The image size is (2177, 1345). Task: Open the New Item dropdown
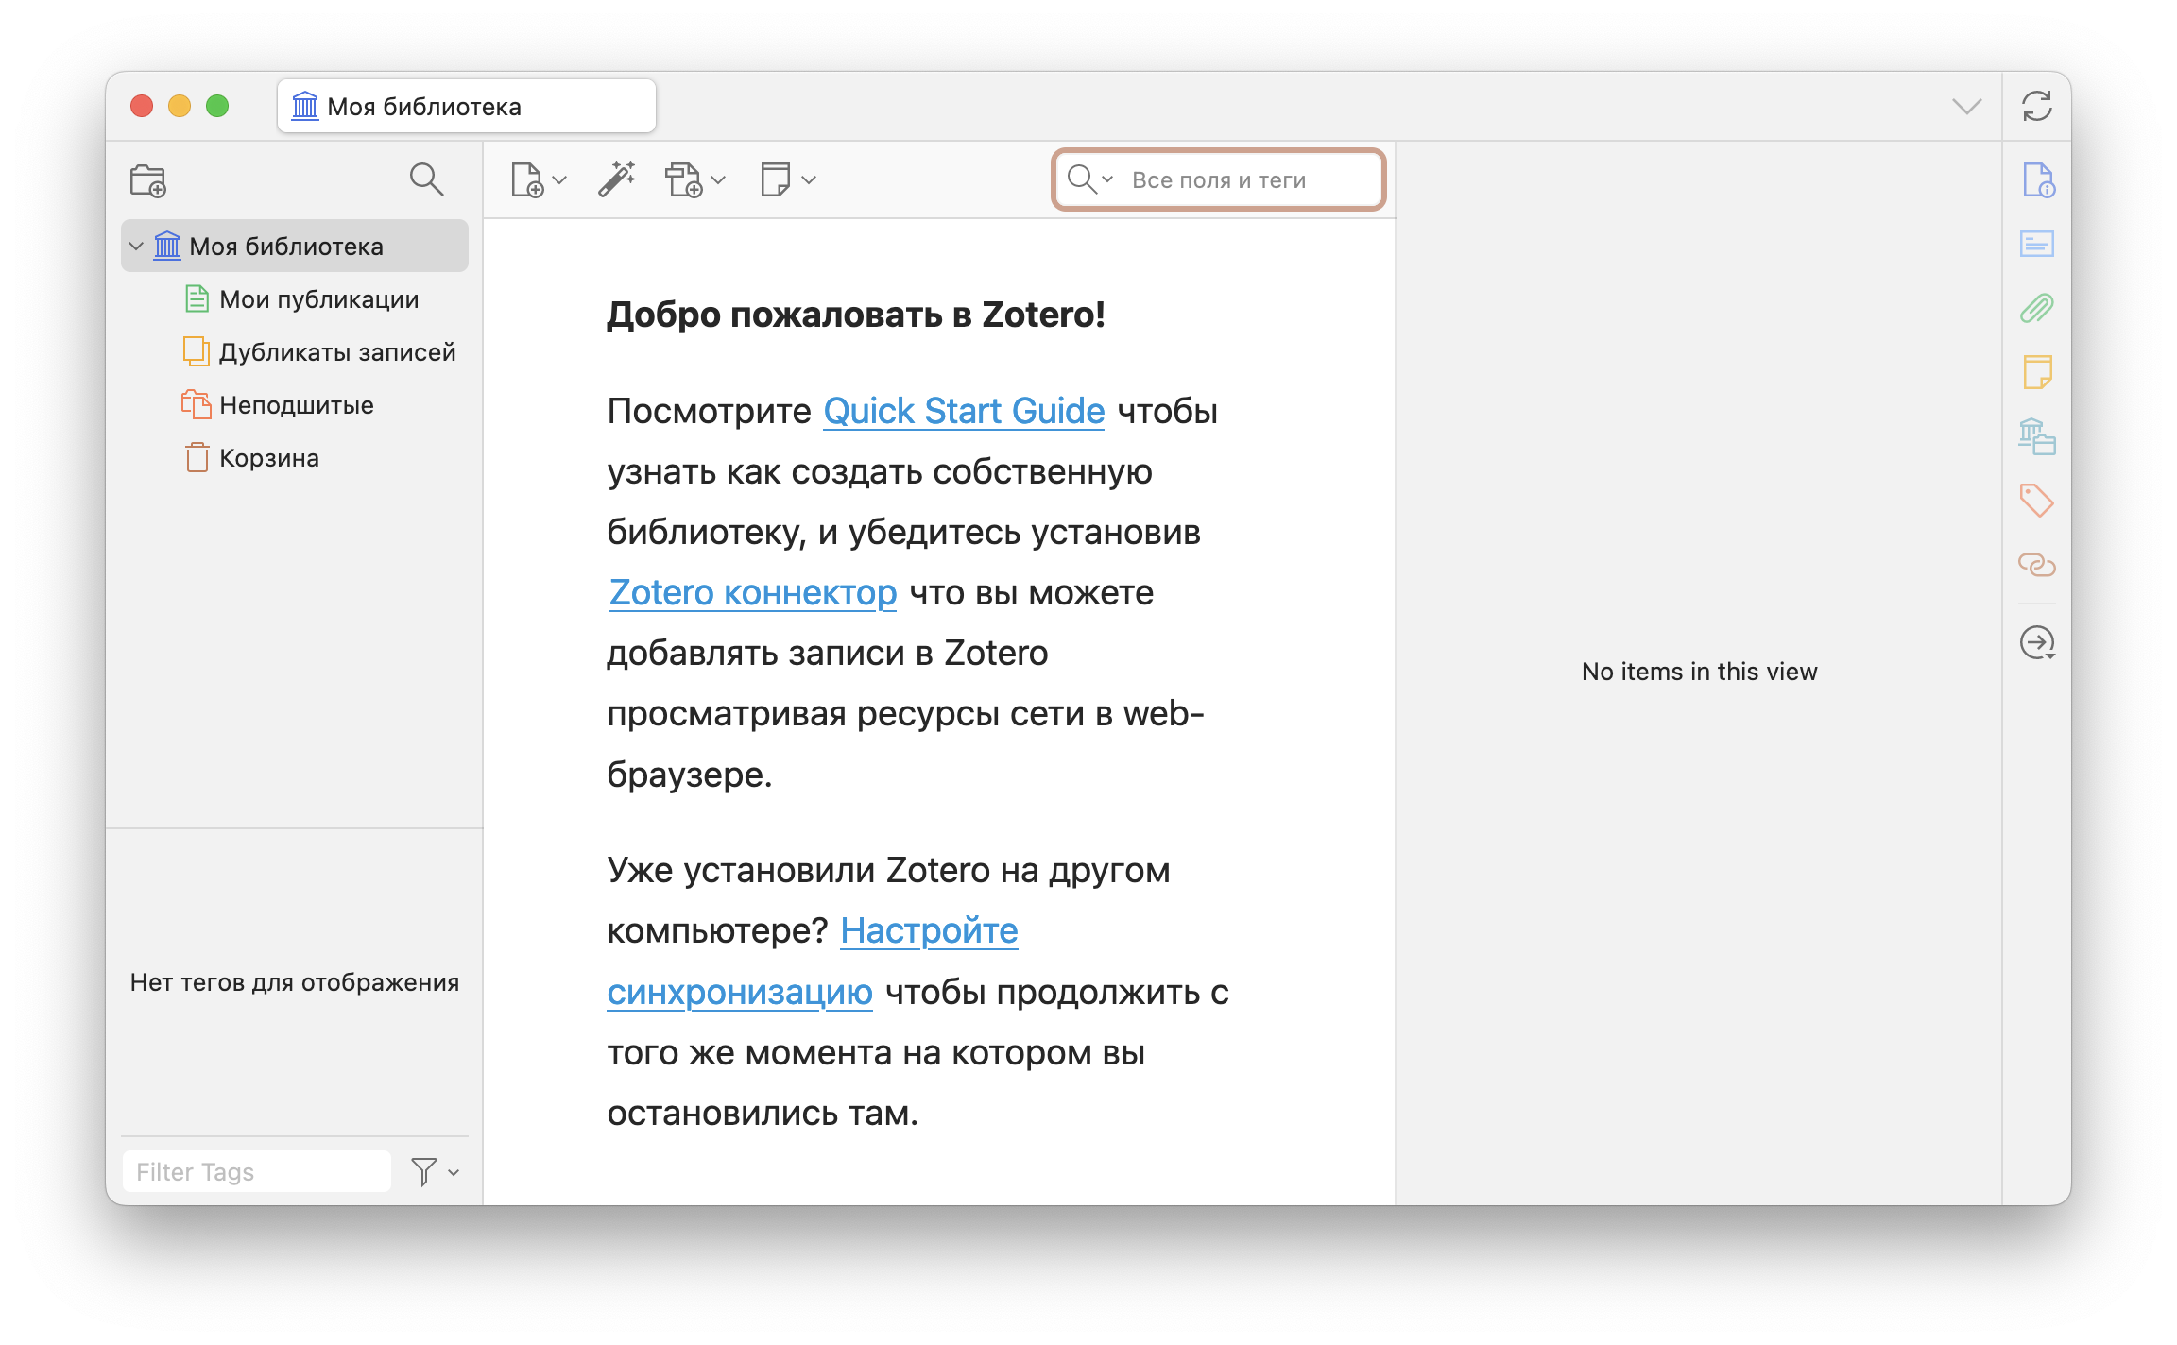[x=538, y=179]
